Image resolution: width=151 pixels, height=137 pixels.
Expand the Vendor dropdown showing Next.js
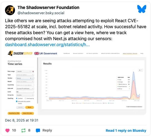coord(25,78)
